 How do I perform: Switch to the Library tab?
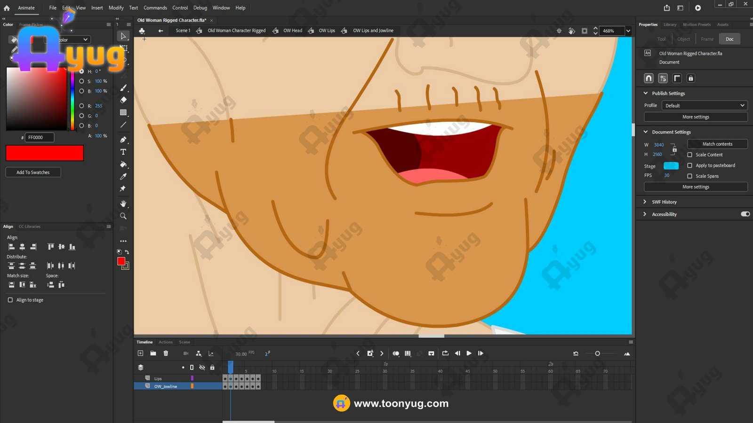(x=670, y=24)
